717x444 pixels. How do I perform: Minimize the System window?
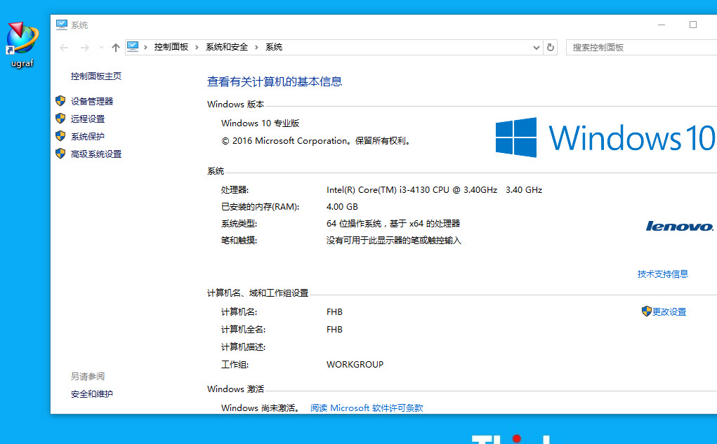point(662,25)
